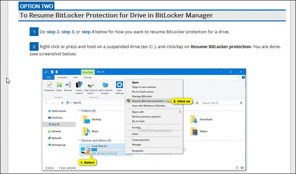Collapse the Folders (6) group

79,111
